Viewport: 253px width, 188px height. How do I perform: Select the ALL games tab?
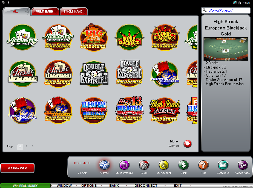[16, 11]
